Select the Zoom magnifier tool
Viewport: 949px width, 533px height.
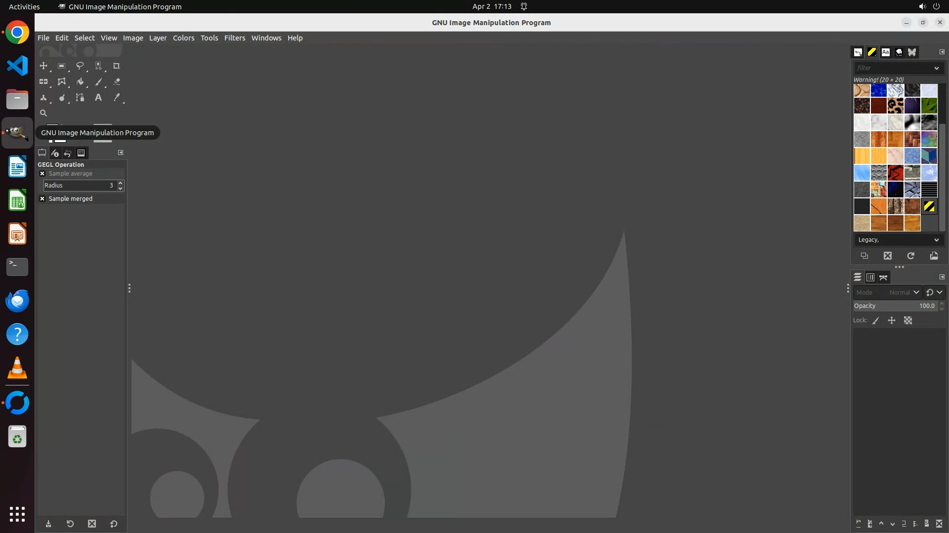43,113
